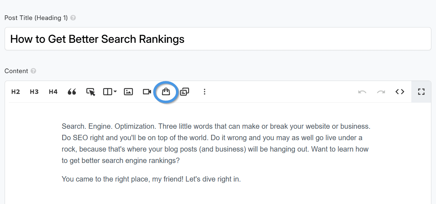Open help tooltip beside Post Title label
436x204 pixels.
73,18
